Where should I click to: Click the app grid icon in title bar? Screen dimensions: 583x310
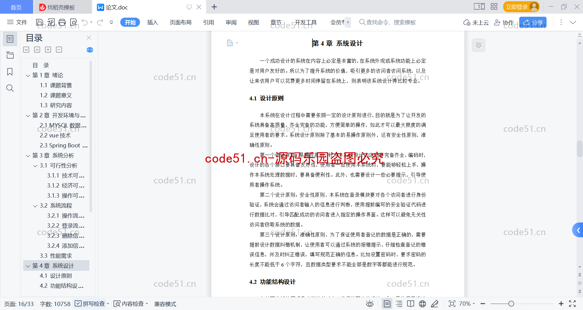tap(494, 7)
